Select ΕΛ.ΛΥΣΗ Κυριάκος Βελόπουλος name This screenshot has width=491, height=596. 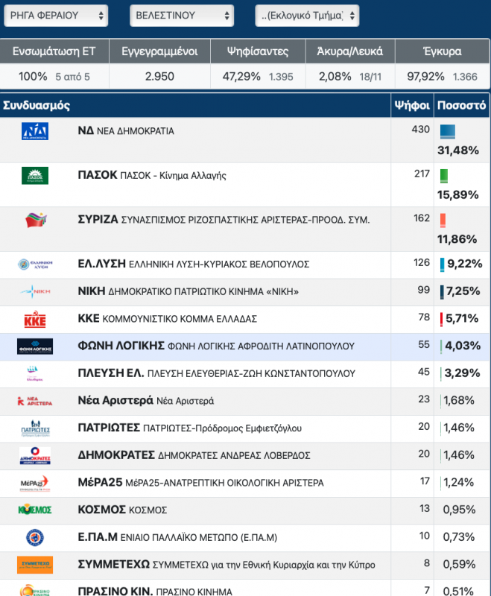point(194,264)
